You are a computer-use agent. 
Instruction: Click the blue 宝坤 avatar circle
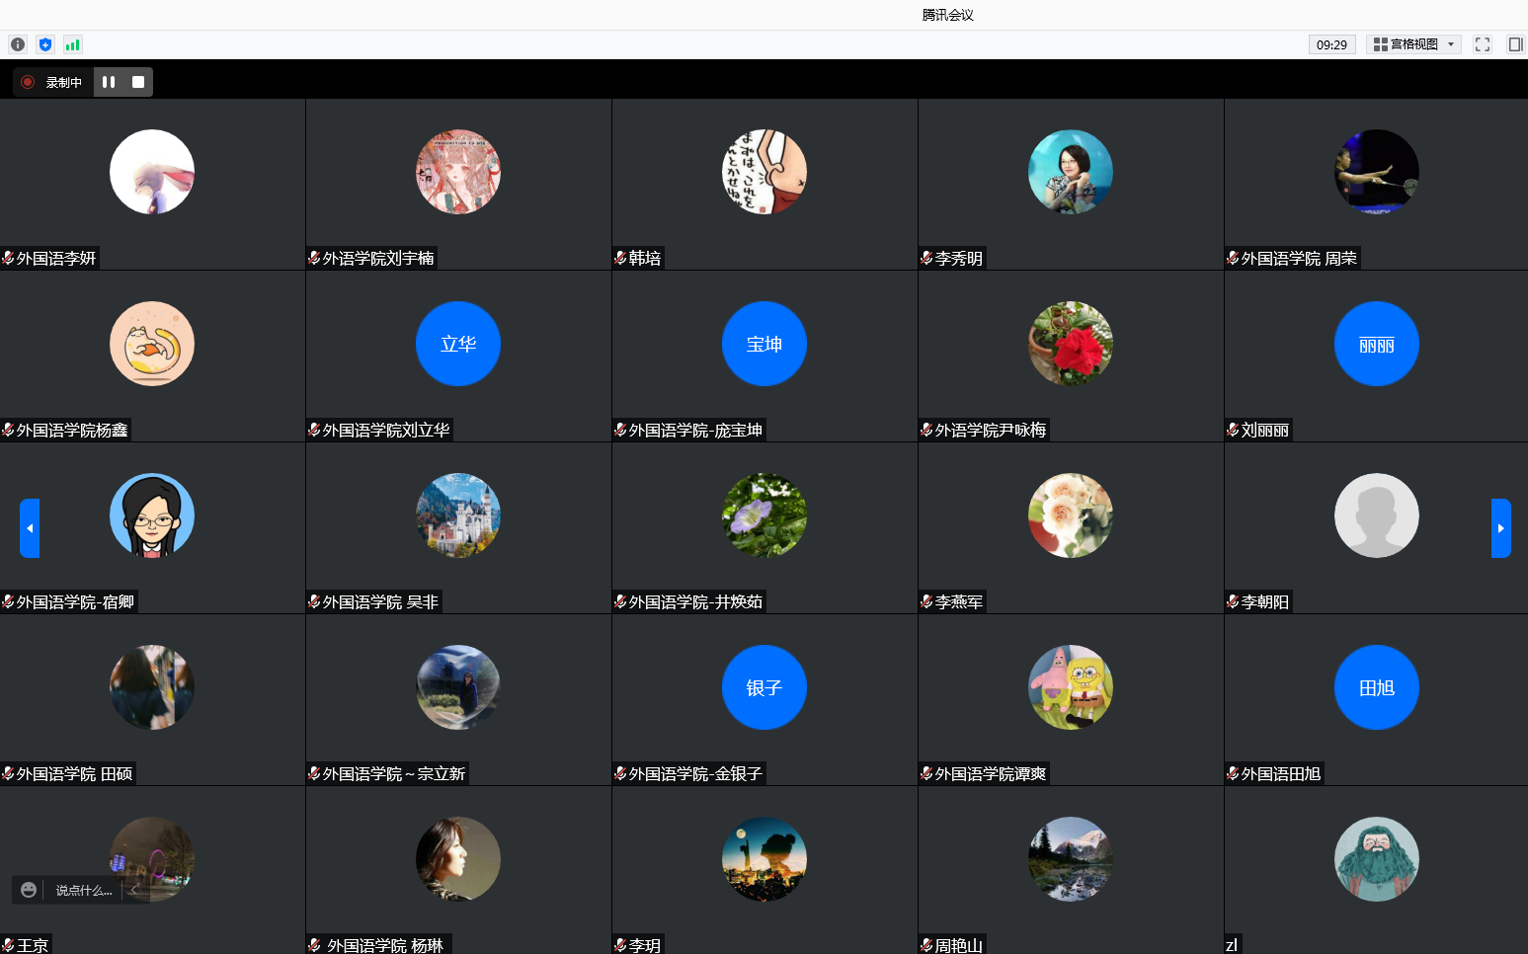click(x=764, y=344)
